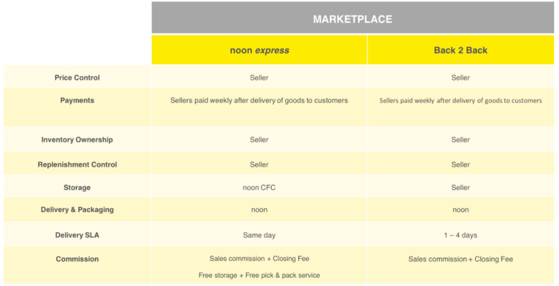The width and height of the screenshot is (559, 286).
Task: Click the noon express Payments description cell
Action: tap(259, 101)
